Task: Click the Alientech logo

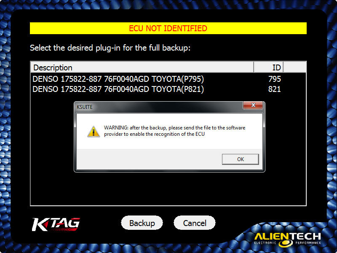Action: pos(287,239)
